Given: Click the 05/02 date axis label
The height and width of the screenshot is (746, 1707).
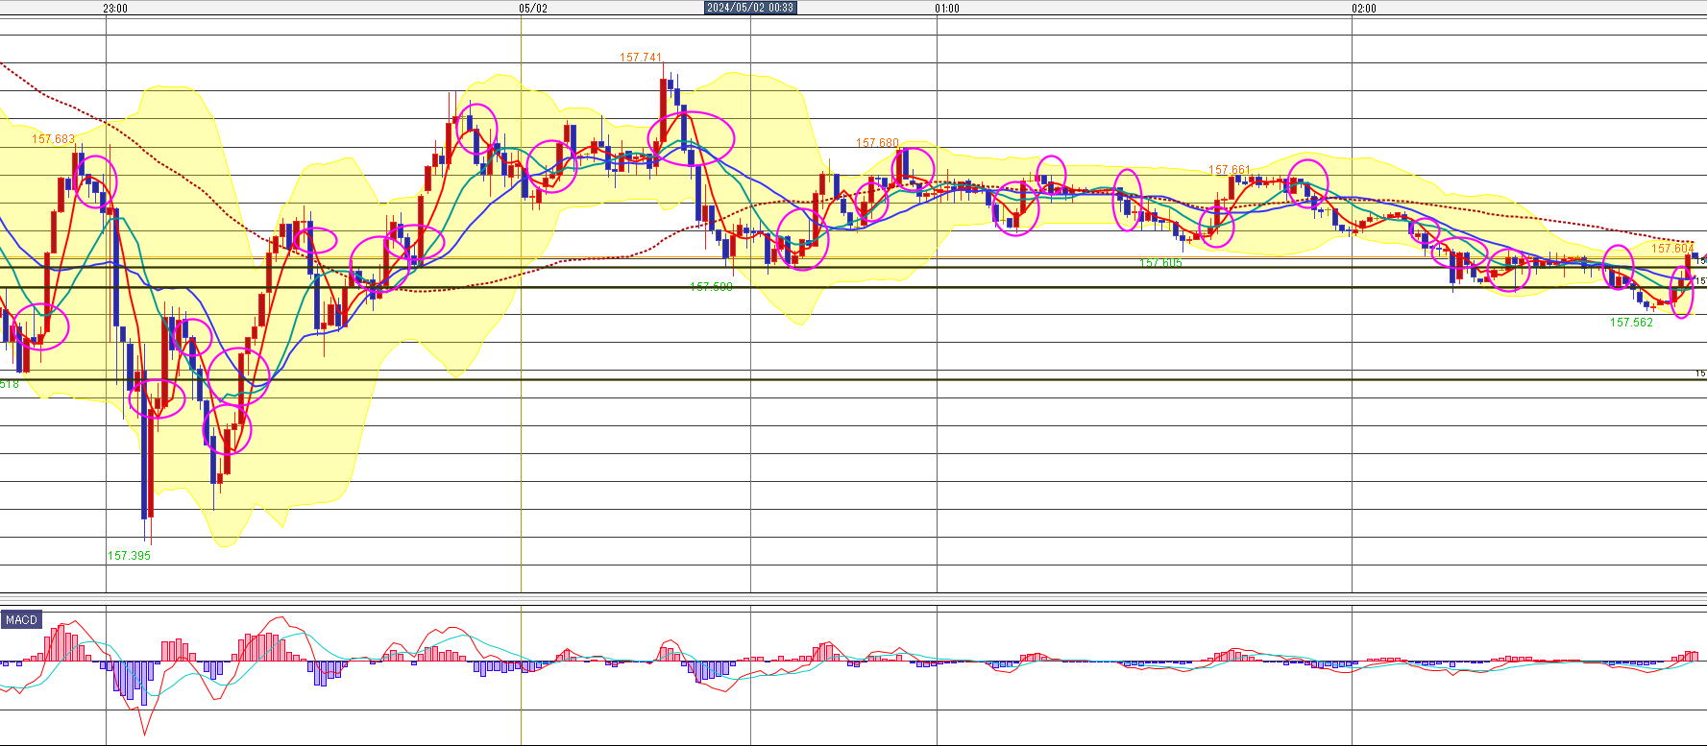Looking at the screenshot, I should 533,9.
